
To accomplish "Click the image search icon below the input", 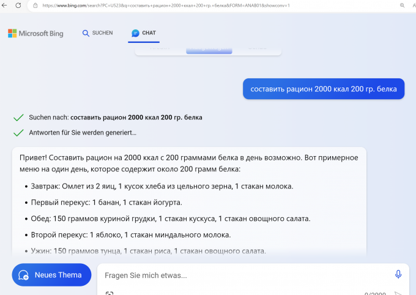I will point(110,293).
